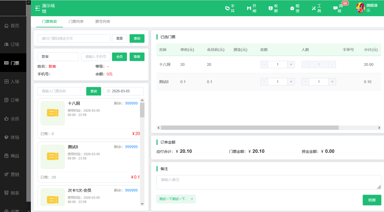Image resolution: width=384 pixels, height=212 pixels.
Task: Select the 入场 entry sidebar icon
Action: coord(13,81)
